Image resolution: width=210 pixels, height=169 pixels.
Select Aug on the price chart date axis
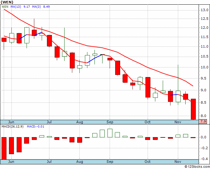80,122
